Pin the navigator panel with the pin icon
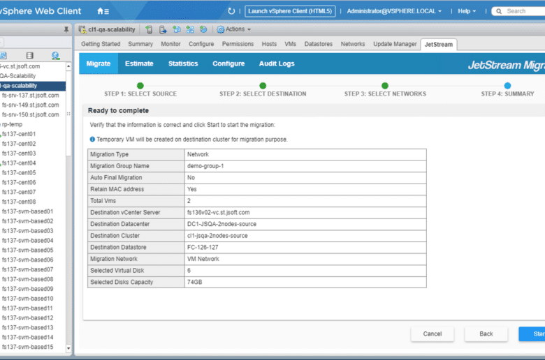The image size is (545, 360). click(66, 29)
